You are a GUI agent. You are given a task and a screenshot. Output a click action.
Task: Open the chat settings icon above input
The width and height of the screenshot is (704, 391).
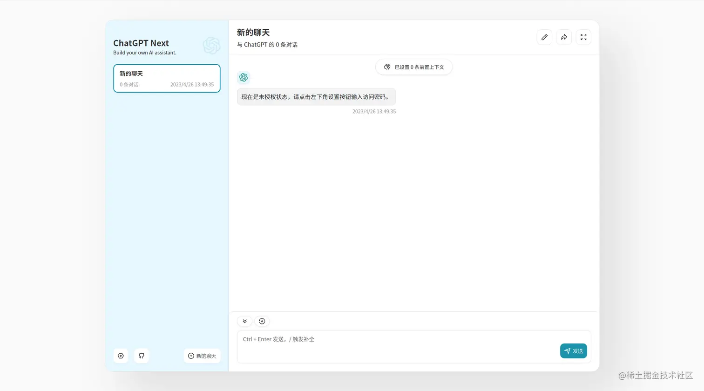[262, 321]
